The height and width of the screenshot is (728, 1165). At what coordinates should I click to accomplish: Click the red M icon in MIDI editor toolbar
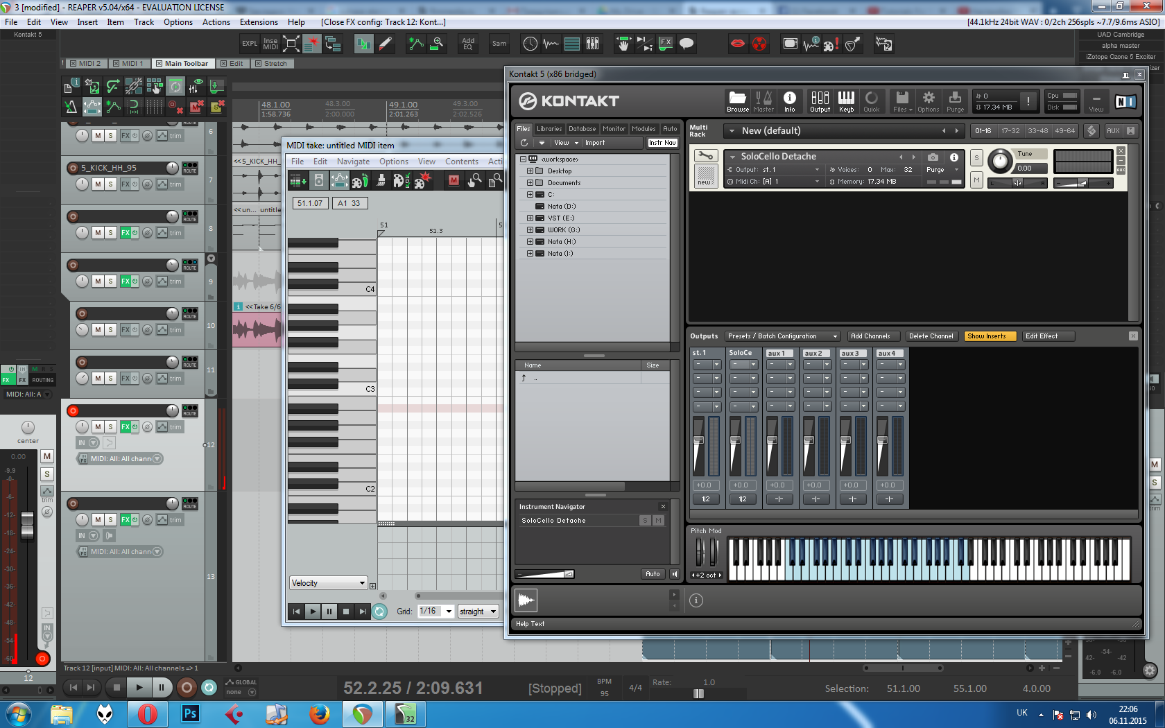click(x=454, y=181)
